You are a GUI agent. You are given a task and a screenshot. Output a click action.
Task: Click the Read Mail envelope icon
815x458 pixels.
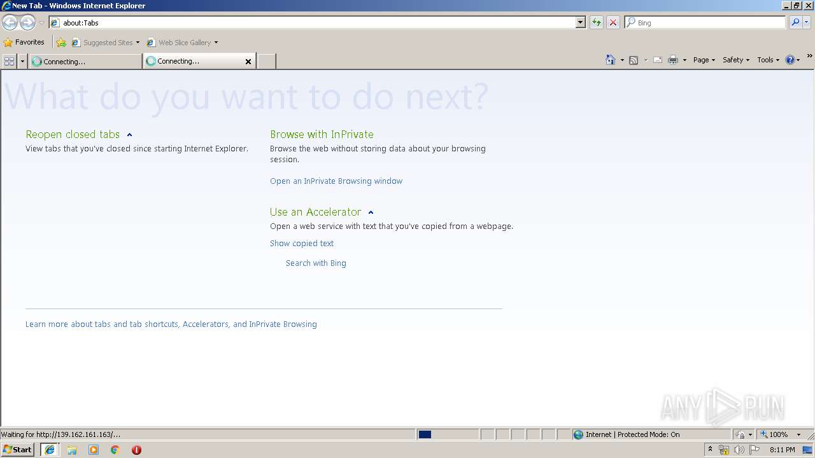(x=658, y=60)
